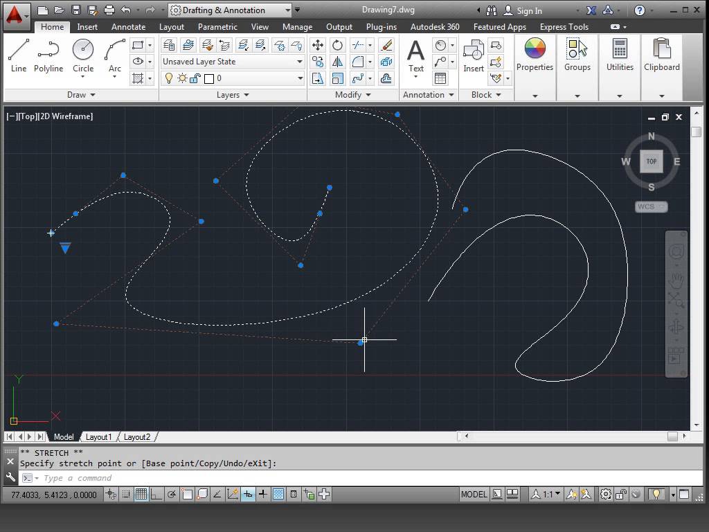Open the Properties panel icon
709x532 pixels.
coord(534,49)
